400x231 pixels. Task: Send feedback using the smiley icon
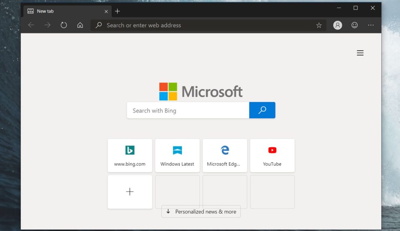pyautogui.click(x=354, y=25)
